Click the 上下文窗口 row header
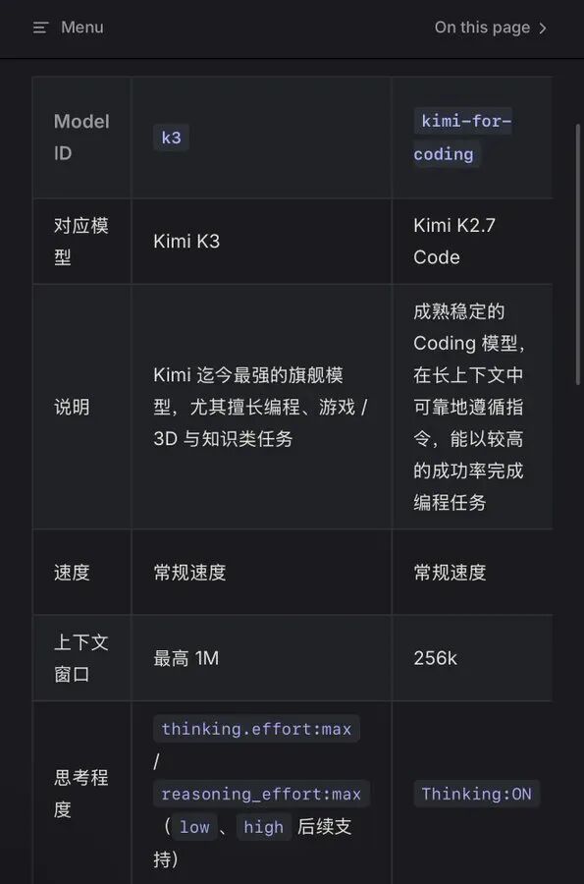This screenshot has height=884, width=584. pyautogui.click(x=81, y=658)
